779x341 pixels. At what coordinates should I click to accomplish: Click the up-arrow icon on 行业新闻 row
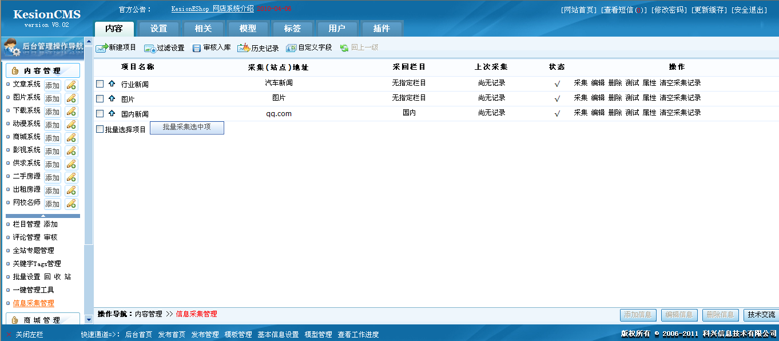[112, 84]
